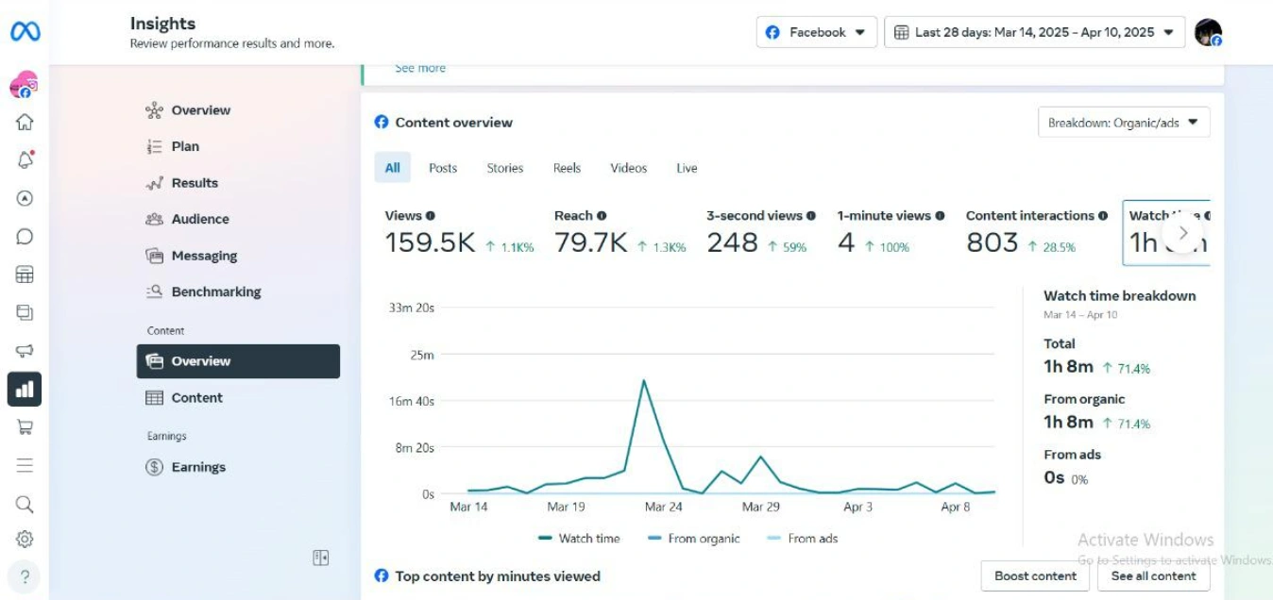Open the Ads megaphone icon
The height and width of the screenshot is (600, 1273).
point(25,351)
